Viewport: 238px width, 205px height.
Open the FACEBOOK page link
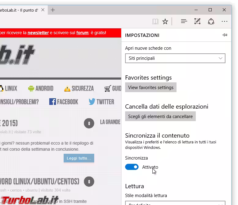(68, 102)
